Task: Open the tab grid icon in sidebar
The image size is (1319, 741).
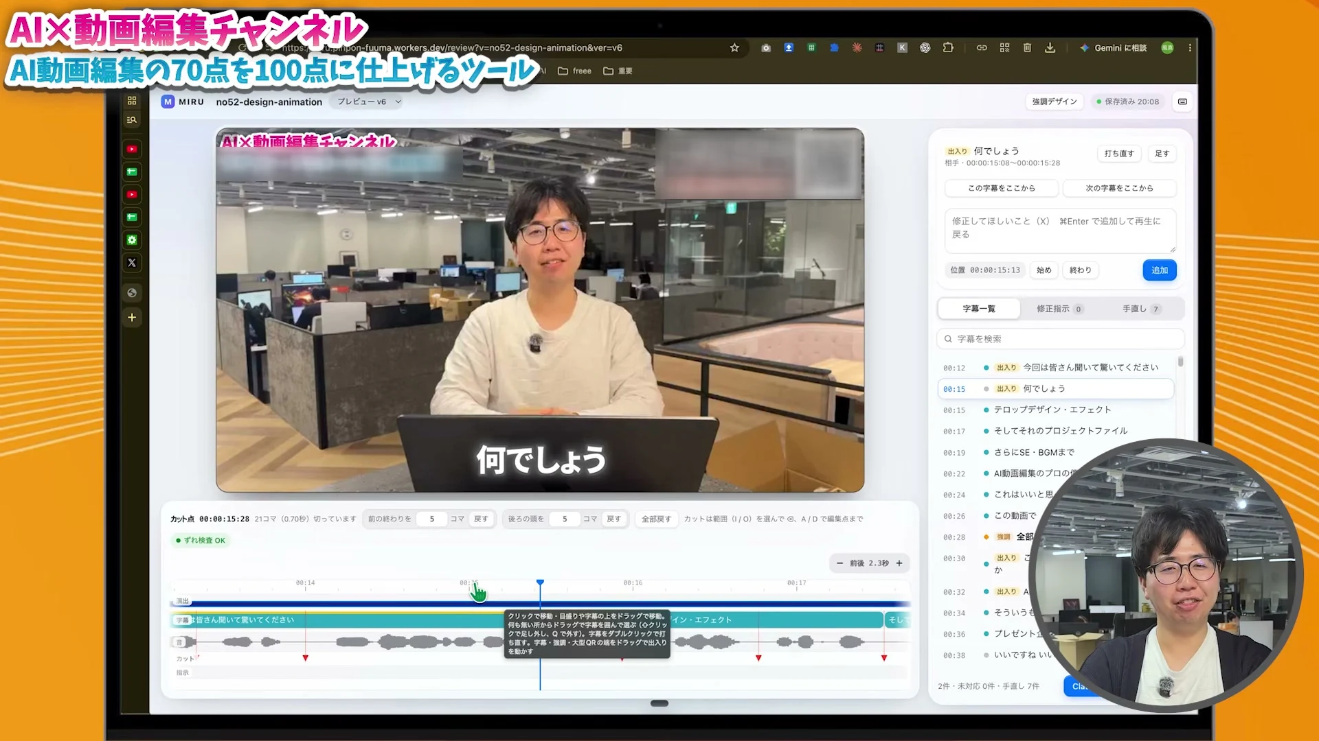Action: point(132,100)
